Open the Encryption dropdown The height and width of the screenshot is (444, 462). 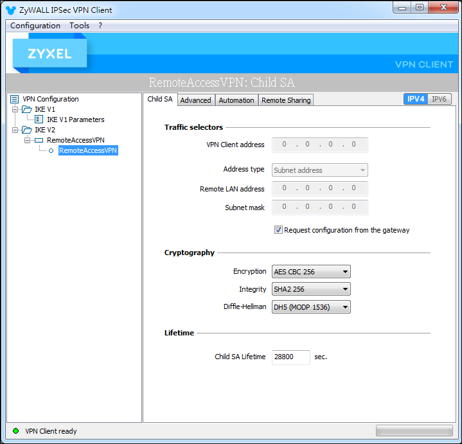pyautogui.click(x=311, y=272)
